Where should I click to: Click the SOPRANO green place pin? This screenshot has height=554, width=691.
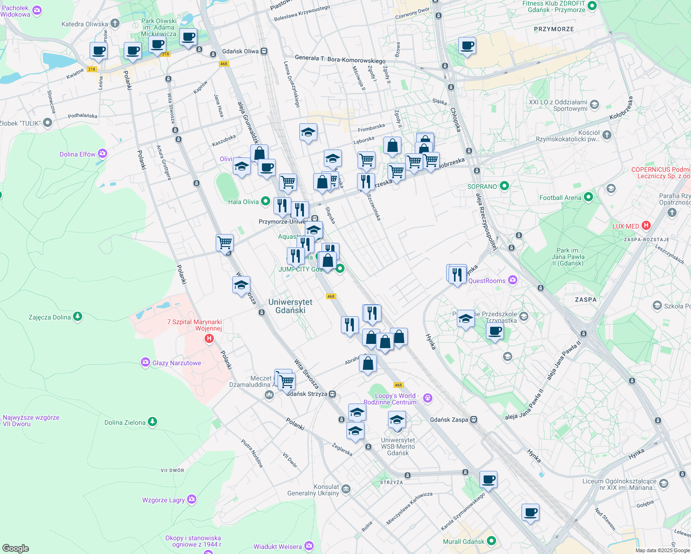click(504, 186)
